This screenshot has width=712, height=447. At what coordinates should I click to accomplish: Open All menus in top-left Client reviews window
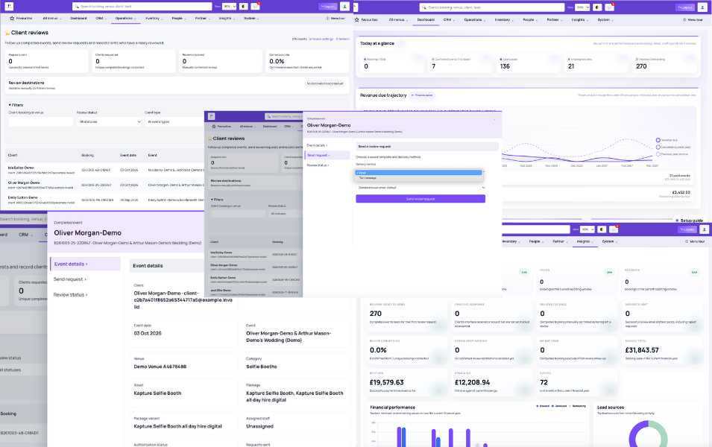click(x=51, y=19)
